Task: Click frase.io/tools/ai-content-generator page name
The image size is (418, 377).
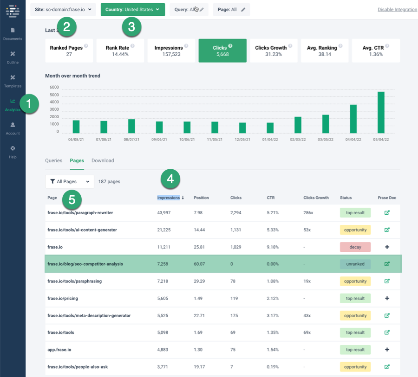Action: 82,230
